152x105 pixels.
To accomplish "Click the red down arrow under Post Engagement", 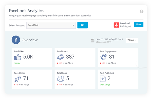I will coord(101,63).
